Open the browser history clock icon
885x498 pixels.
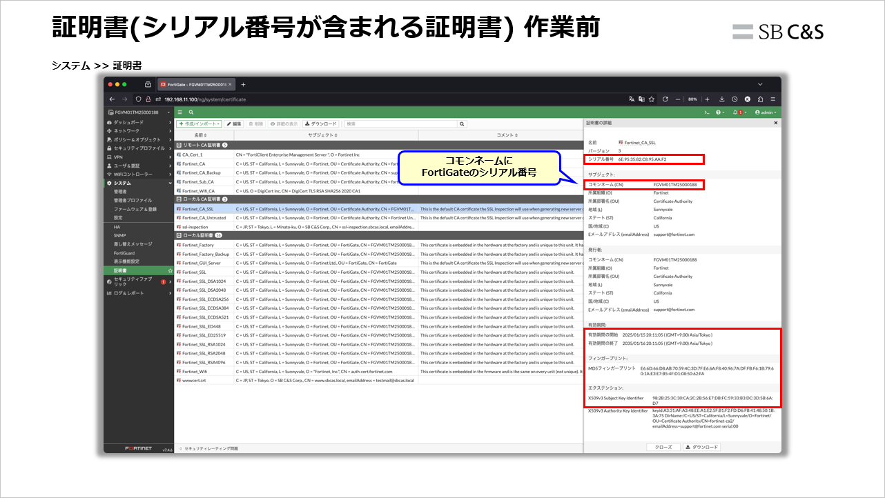tap(735, 99)
